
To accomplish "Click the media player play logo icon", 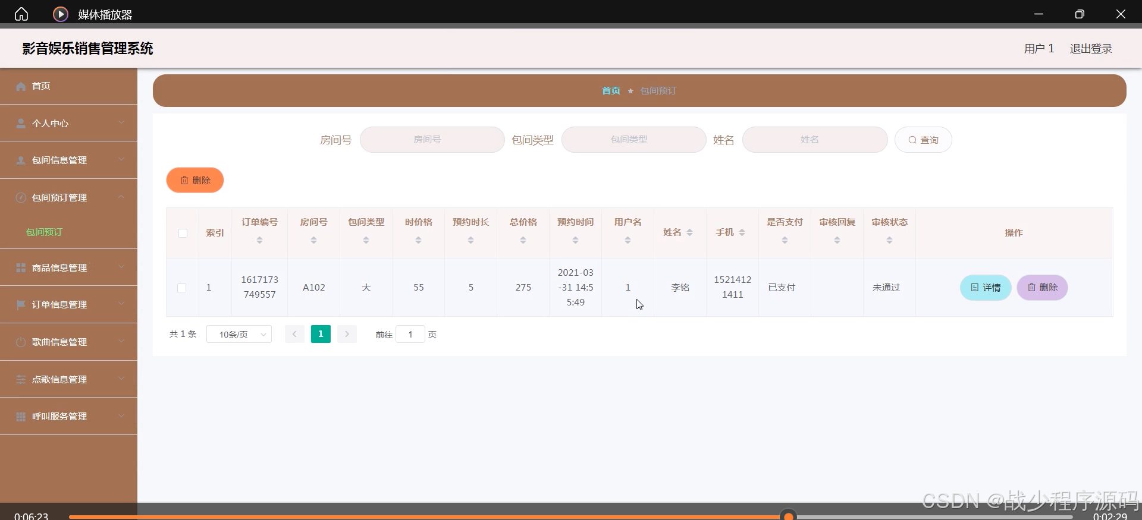I will click(61, 14).
